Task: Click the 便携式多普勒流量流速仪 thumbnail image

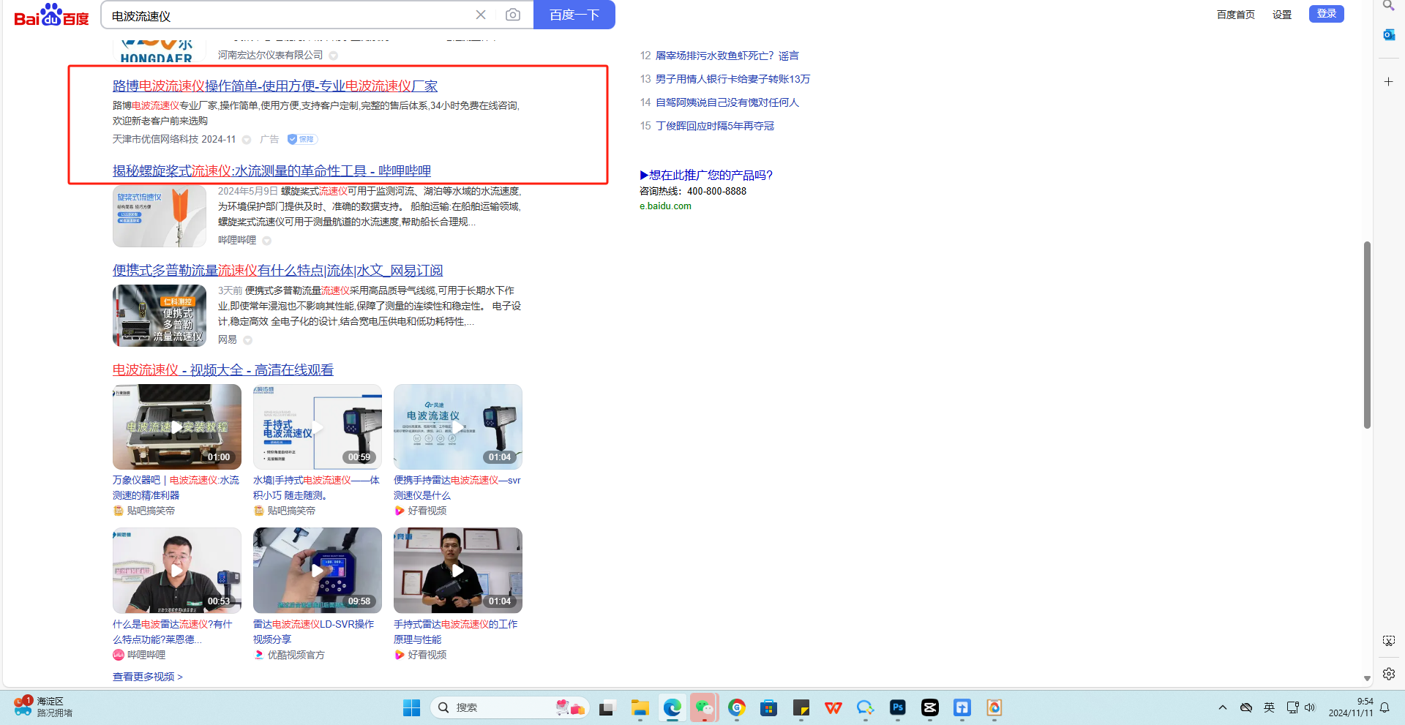Action: [160, 315]
